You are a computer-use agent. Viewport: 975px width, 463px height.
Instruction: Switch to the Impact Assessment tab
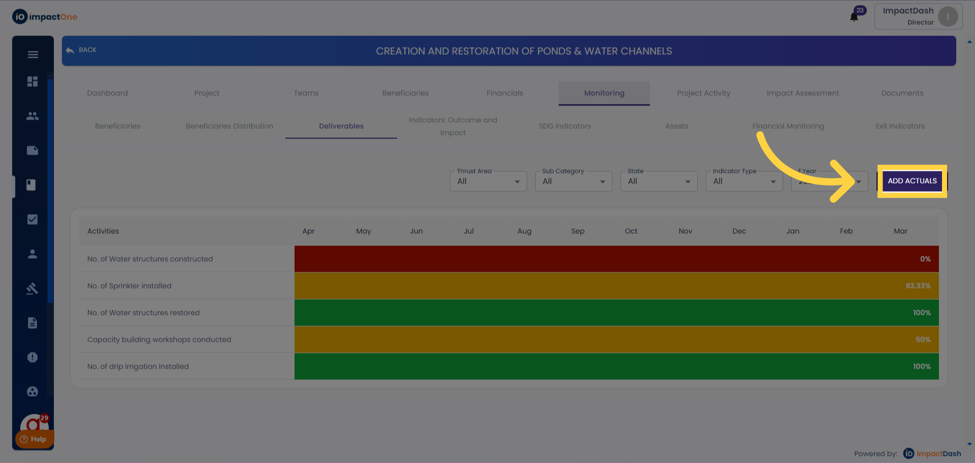803,93
